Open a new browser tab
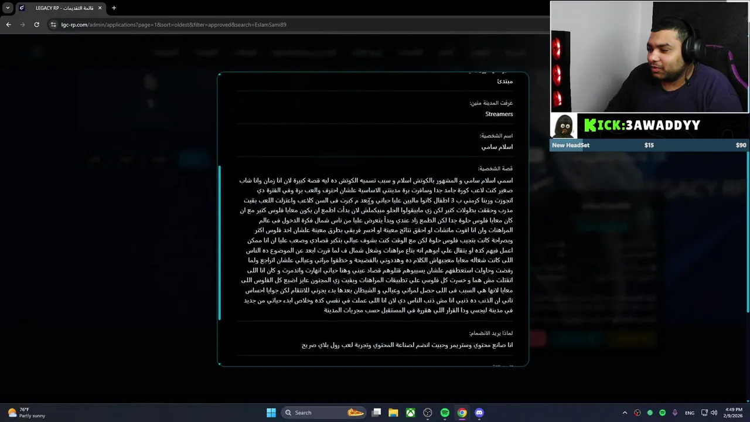 (x=114, y=8)
